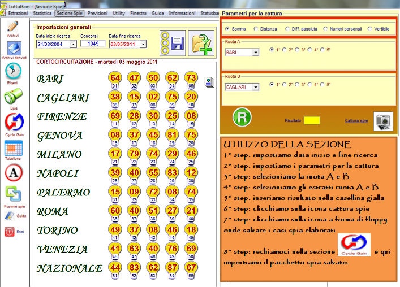This screenshot has height=287, width=400.
Task: Click Genova bulb number 81
Action: [x=172, y=134]
